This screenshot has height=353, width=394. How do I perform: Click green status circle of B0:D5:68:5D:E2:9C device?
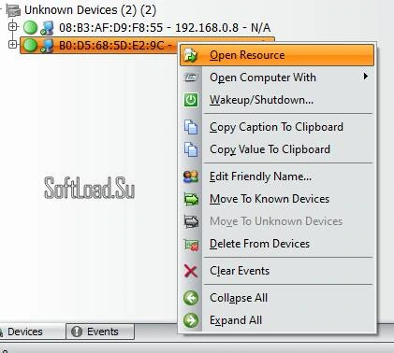click(30, 46)
